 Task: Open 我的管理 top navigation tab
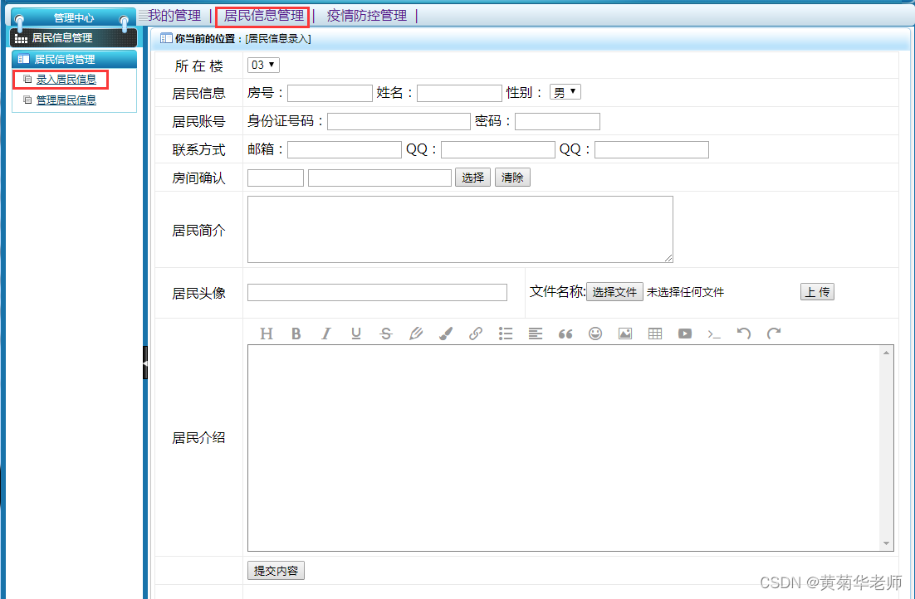pos(174,16)
